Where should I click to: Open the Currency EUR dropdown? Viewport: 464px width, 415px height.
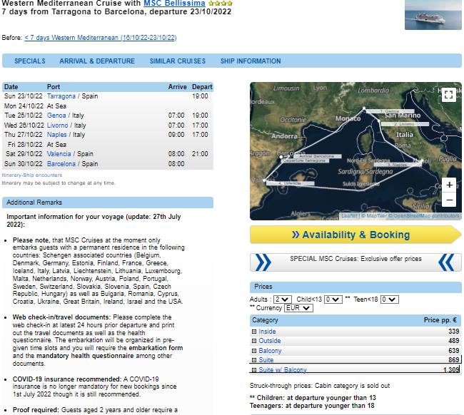coord(298,308)
